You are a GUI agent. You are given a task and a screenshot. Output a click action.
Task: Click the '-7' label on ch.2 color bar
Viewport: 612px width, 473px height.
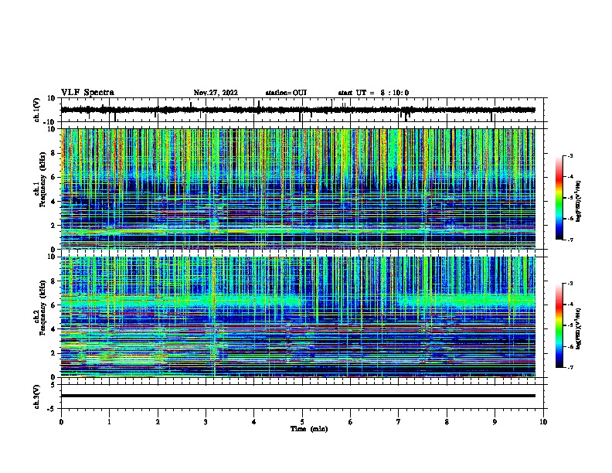coord(569,367)
